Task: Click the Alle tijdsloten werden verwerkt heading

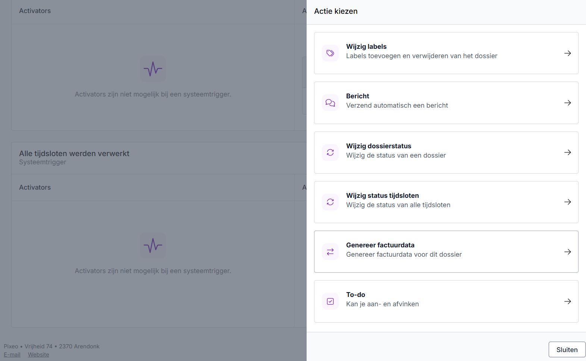Action: (74, 153)
